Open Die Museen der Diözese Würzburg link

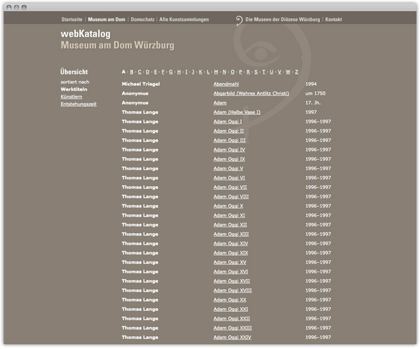click(x=283, y=20)
